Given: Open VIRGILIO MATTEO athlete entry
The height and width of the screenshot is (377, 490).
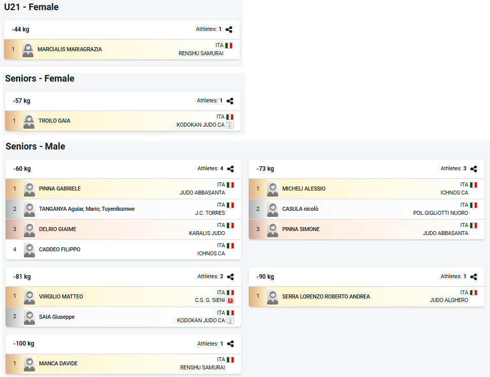Looking at the screenshot, I should (124, 296).
